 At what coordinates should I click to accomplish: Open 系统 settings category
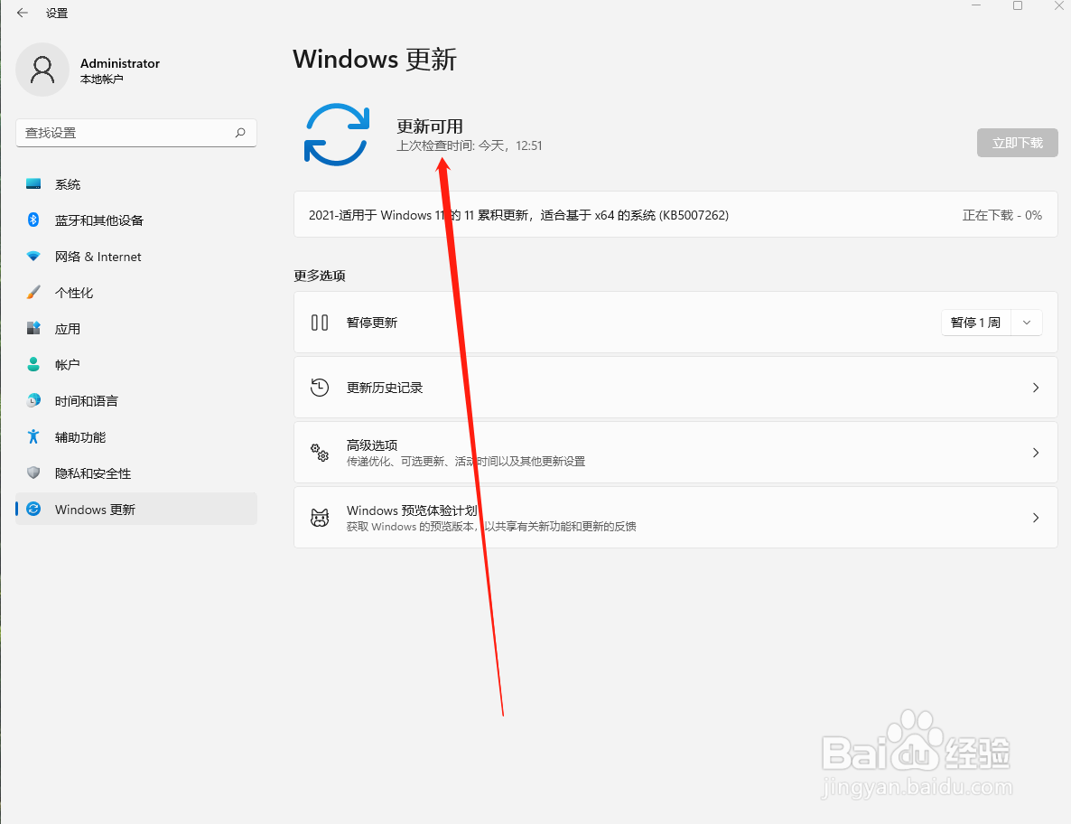pos(136,183)
